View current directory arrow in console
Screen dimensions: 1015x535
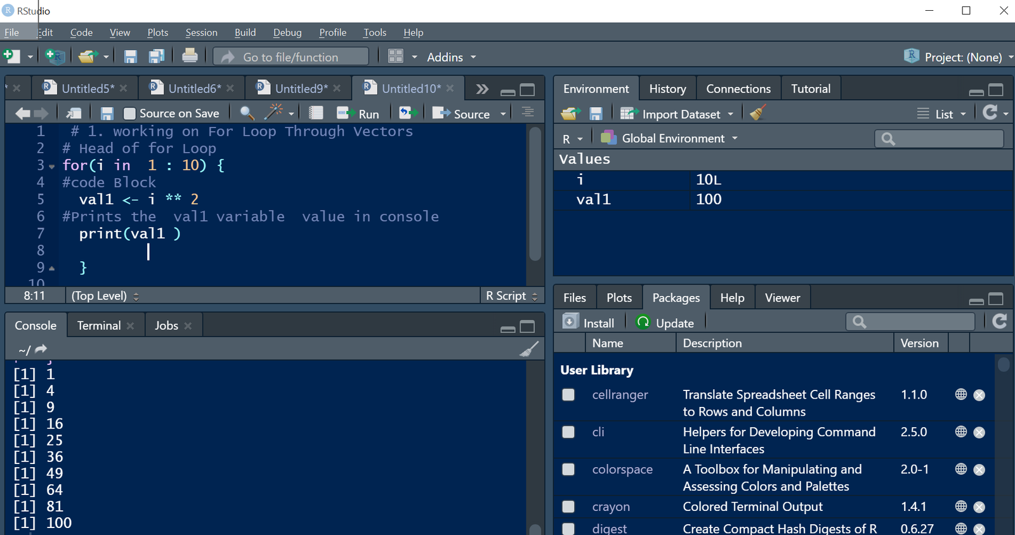[41, 349]
